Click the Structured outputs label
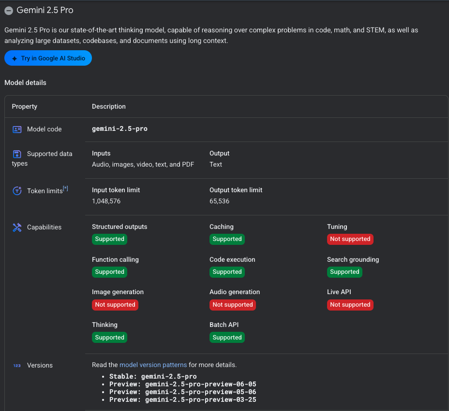This screenshot has width=449, height=411. pos(120,227)
